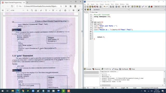
Task: Select the class_3.cpp editor tab
Action: pyautogui.click(x=94, y=12)
